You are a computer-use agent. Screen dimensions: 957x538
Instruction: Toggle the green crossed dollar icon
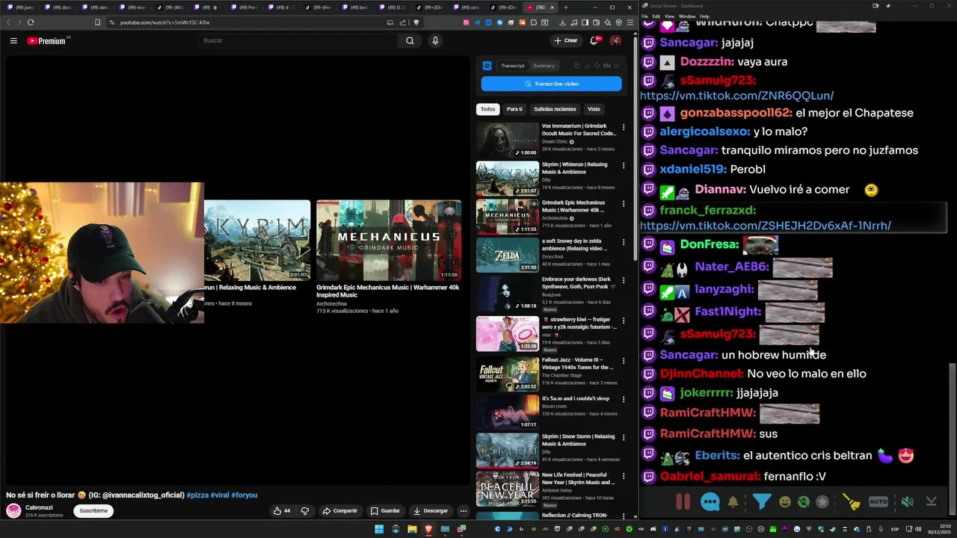804,502
